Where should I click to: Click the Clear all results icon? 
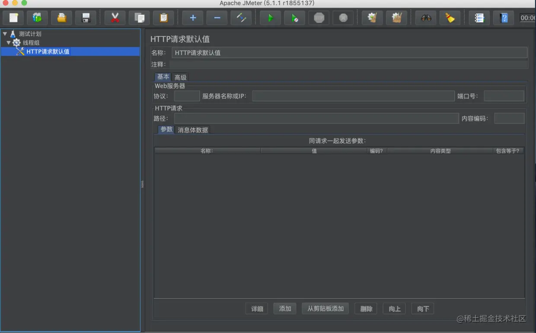(396, 18)
